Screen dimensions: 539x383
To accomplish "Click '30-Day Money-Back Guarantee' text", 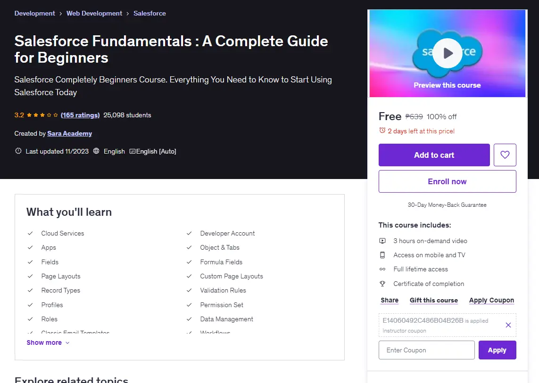I will 447,205.
